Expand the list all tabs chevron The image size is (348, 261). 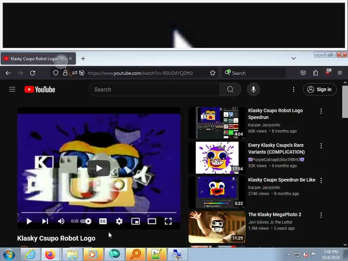point(293,58)
